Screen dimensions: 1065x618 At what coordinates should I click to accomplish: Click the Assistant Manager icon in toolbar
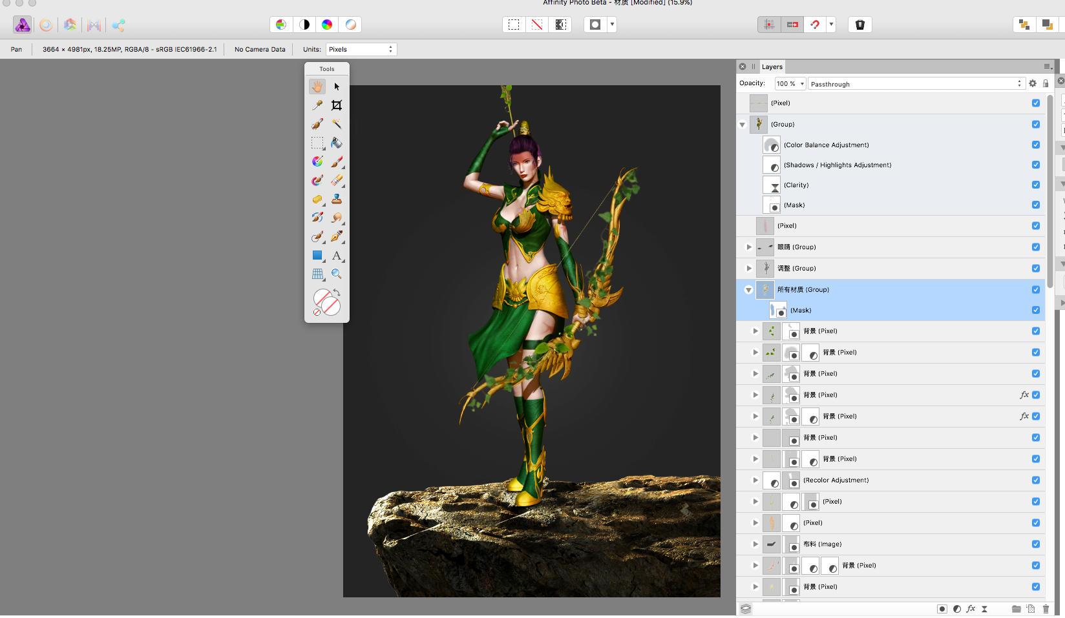click(x=860, y=25)
